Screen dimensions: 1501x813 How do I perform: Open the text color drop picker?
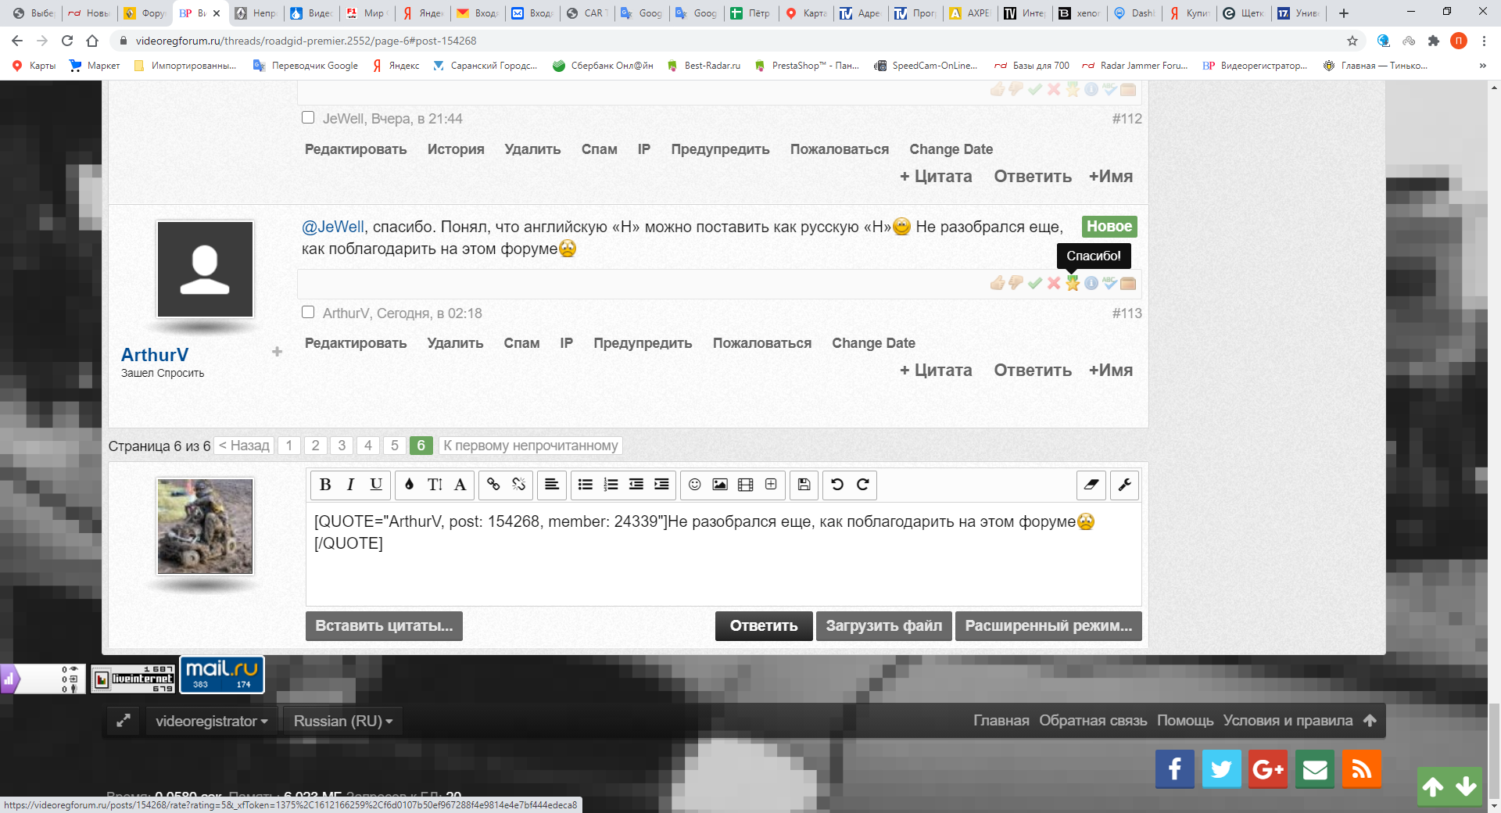[x=409, y=485]
